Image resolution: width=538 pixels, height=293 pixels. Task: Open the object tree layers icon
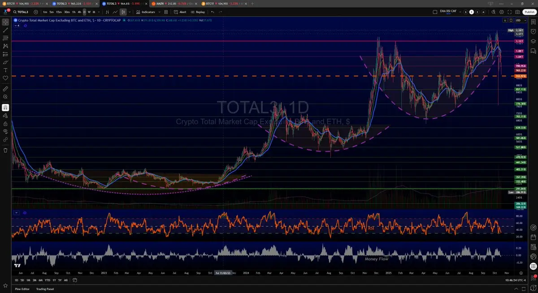click(x=533, y=41)
